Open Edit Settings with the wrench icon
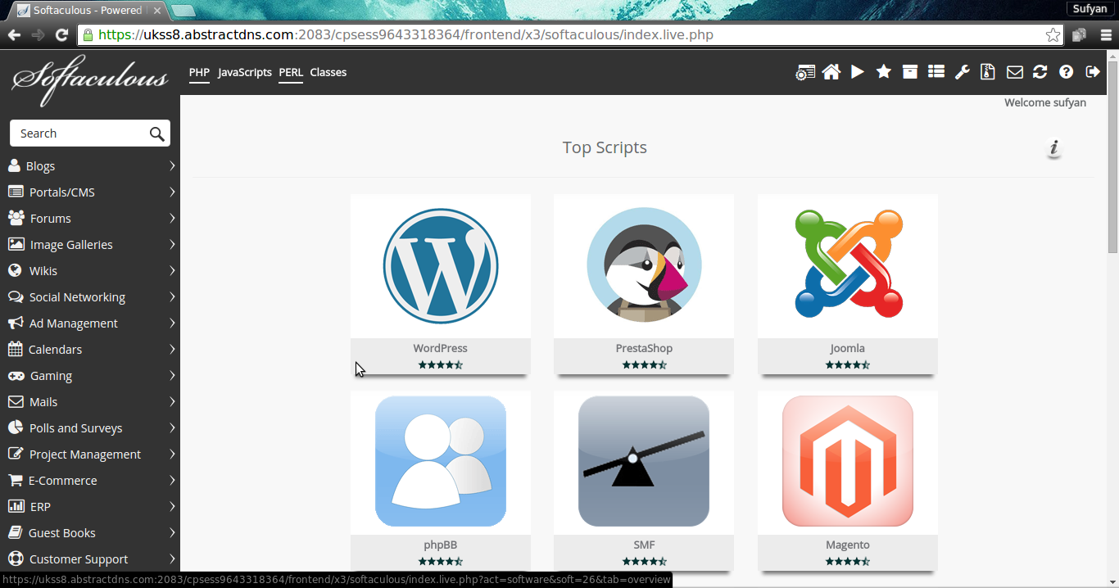Screen dimensions: 1119x588 [962, 72]
